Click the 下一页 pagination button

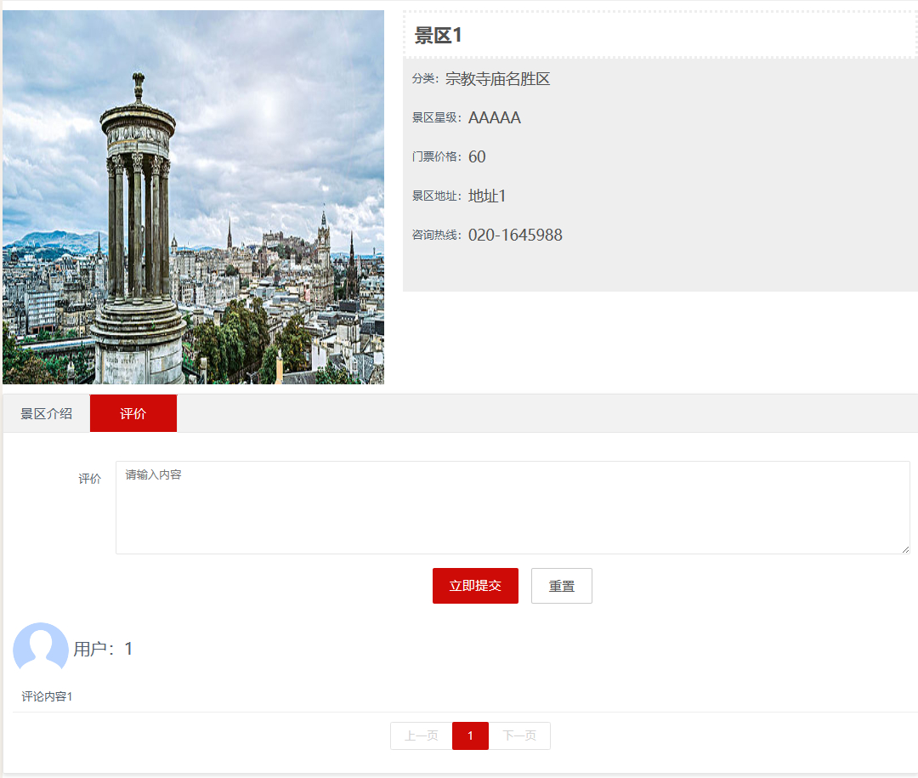519,735
